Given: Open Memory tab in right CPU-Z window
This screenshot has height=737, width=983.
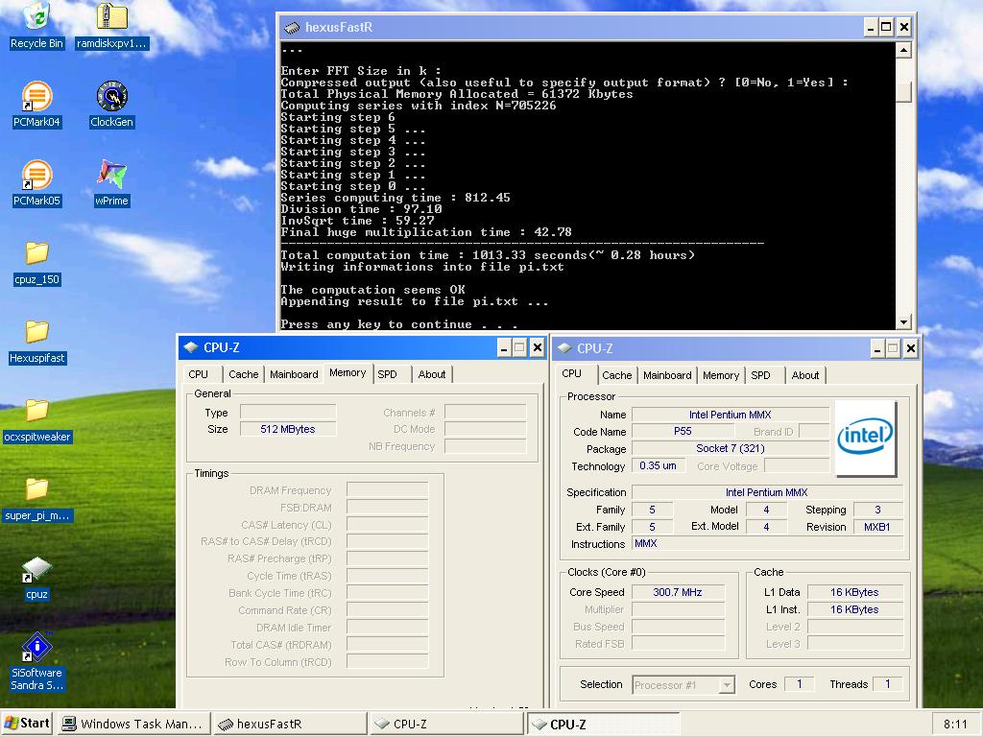Looking at the screenshot, I should pyautogui.click(x=721, y=375).
